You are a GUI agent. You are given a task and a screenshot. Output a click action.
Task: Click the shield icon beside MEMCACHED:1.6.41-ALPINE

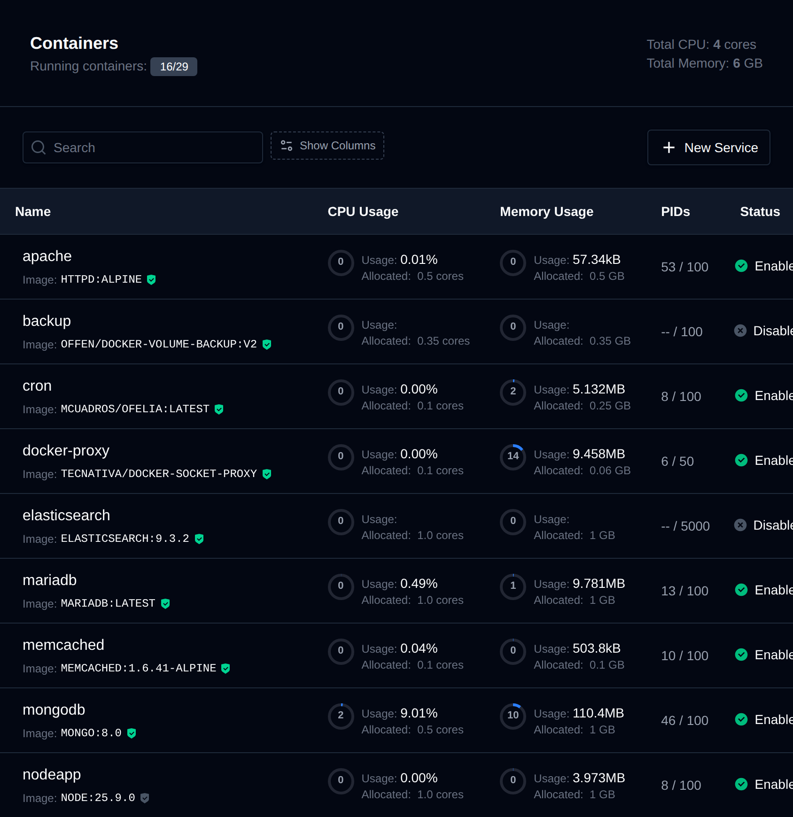click(225, 669)
